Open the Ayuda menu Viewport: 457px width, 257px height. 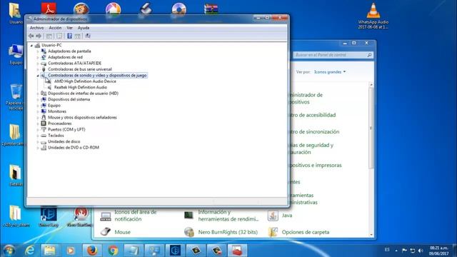[x=84, y=28]
